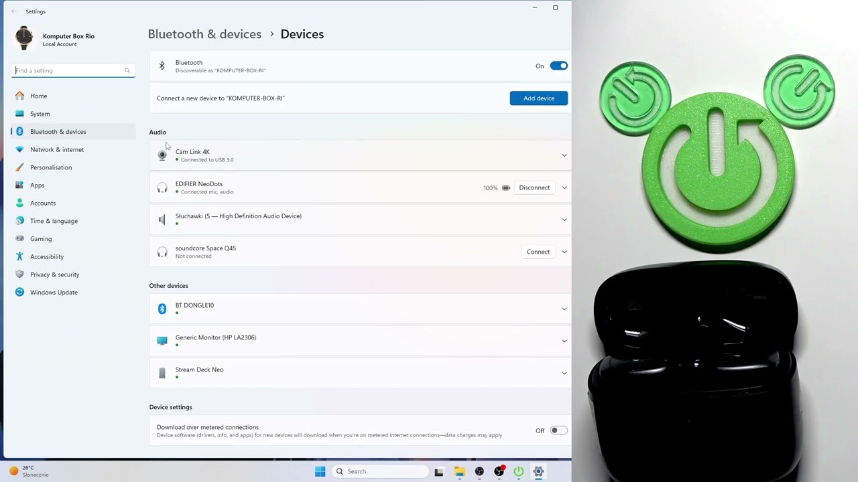Connect the soundcore Space Q45 headphones
858x482 pixels.
(x=538, y=252)
